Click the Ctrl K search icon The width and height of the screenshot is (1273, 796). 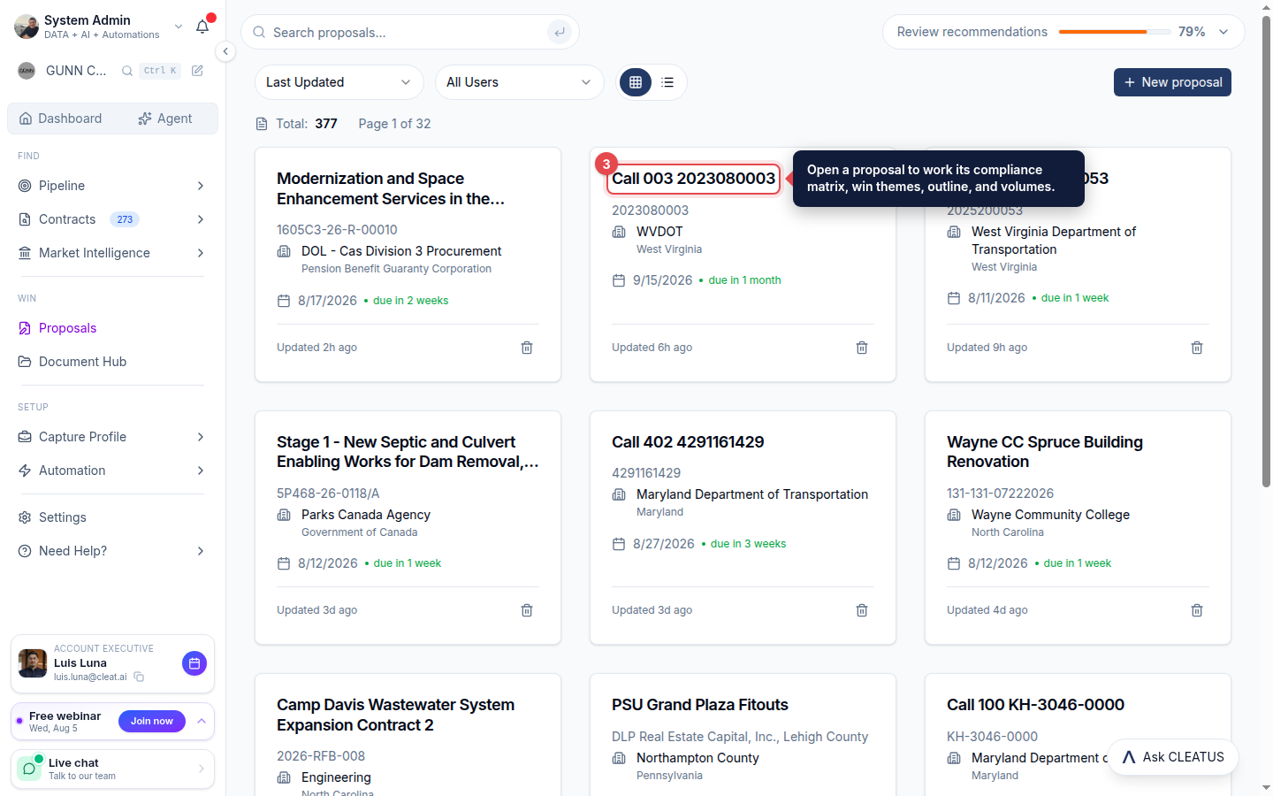(127, 71)
